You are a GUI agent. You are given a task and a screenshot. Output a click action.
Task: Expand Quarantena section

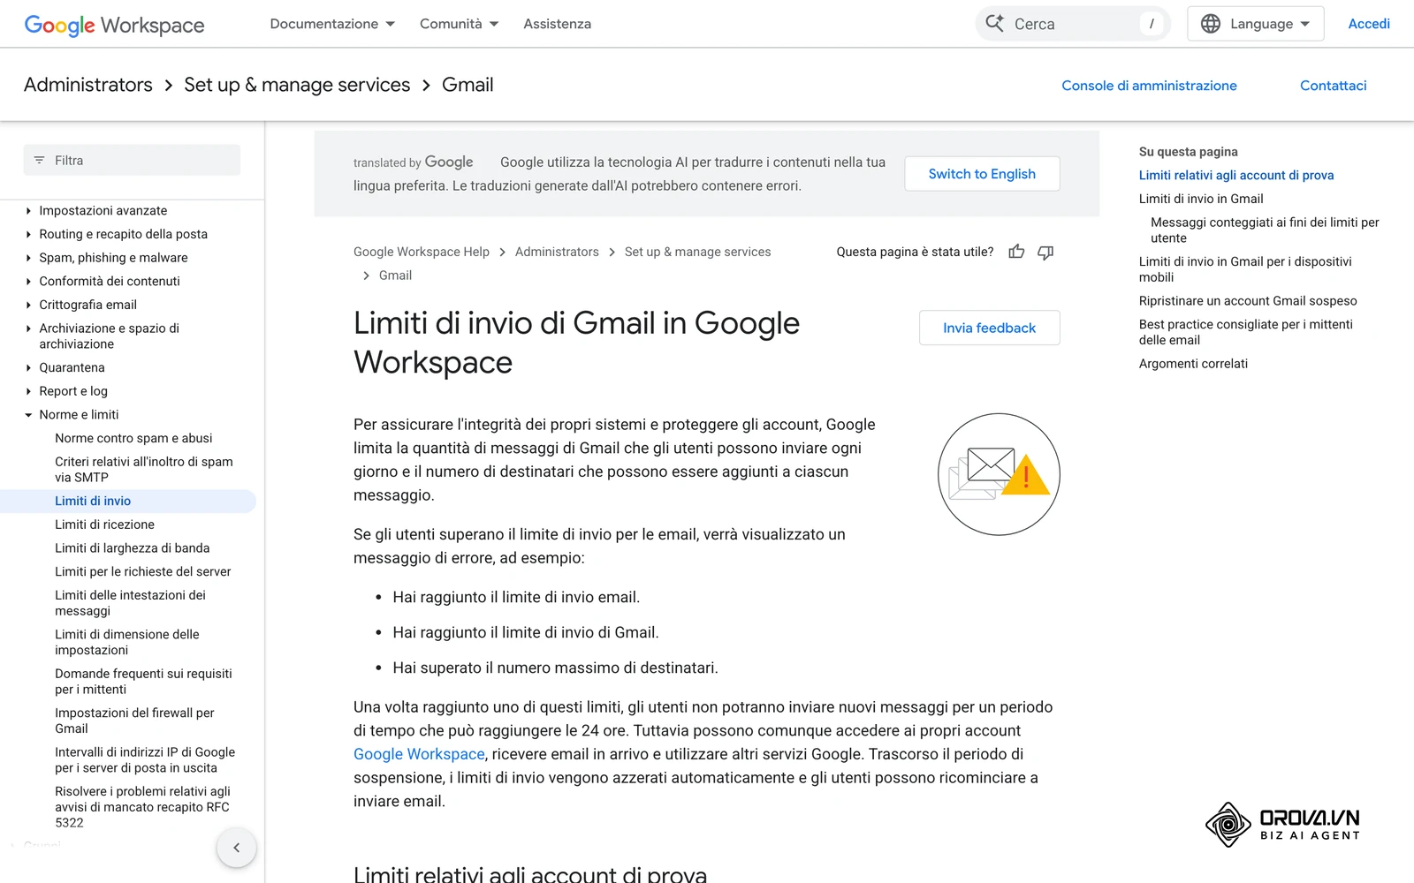[28, 367]
